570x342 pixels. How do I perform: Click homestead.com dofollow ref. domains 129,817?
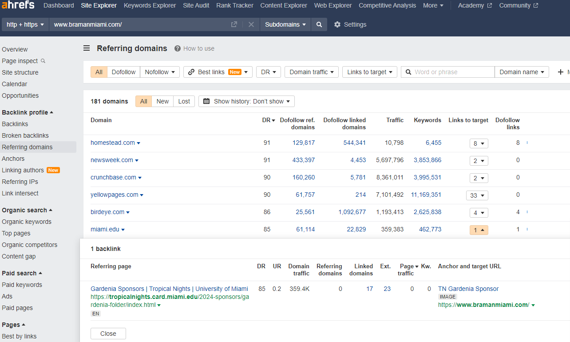click(x=304, y=143)
